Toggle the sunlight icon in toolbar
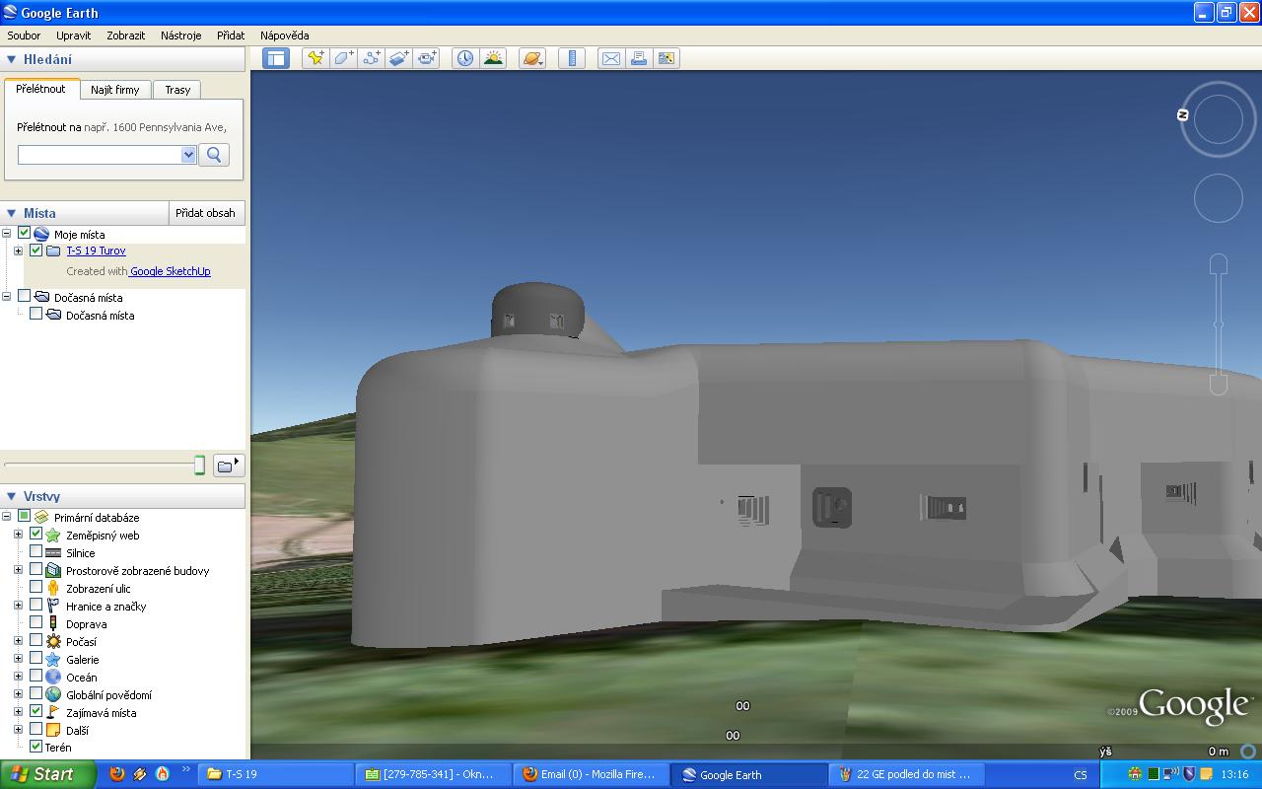 (493, 58)
